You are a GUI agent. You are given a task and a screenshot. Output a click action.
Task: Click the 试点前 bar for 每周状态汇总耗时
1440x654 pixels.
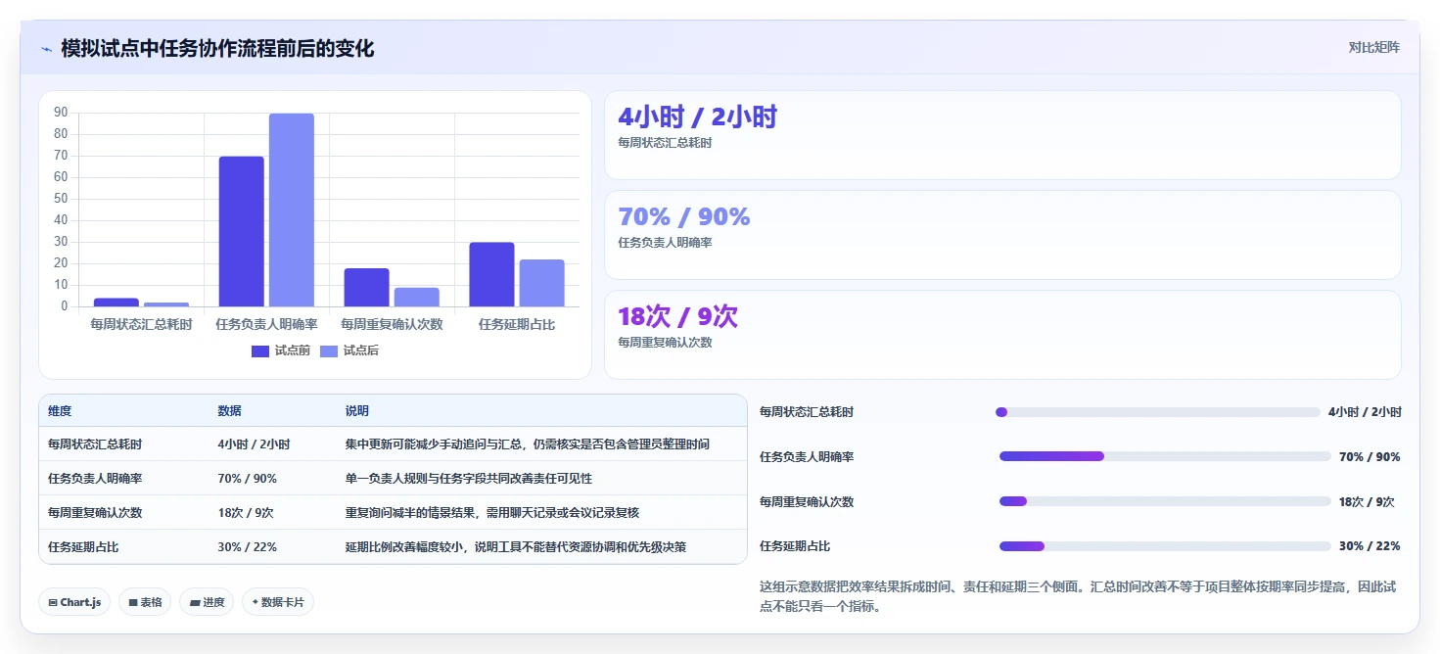[116, 303]
